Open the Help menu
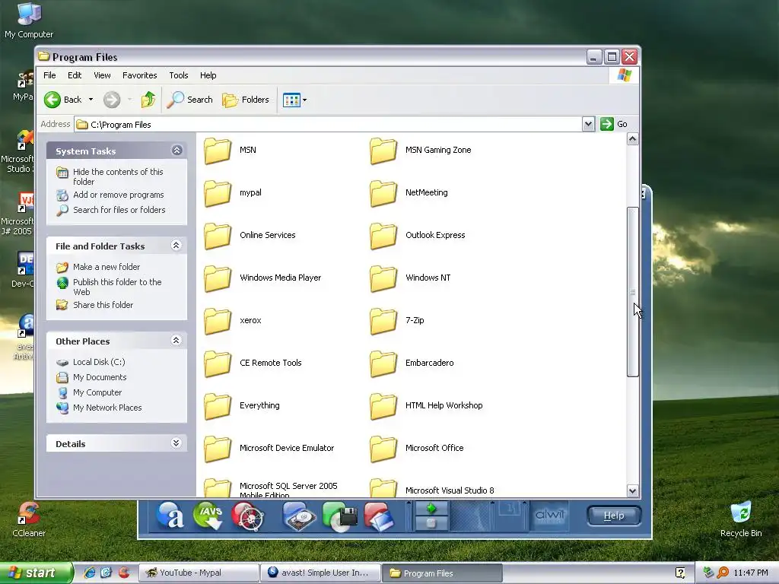Viewport: 779px width, 584px height. point(208,75)
